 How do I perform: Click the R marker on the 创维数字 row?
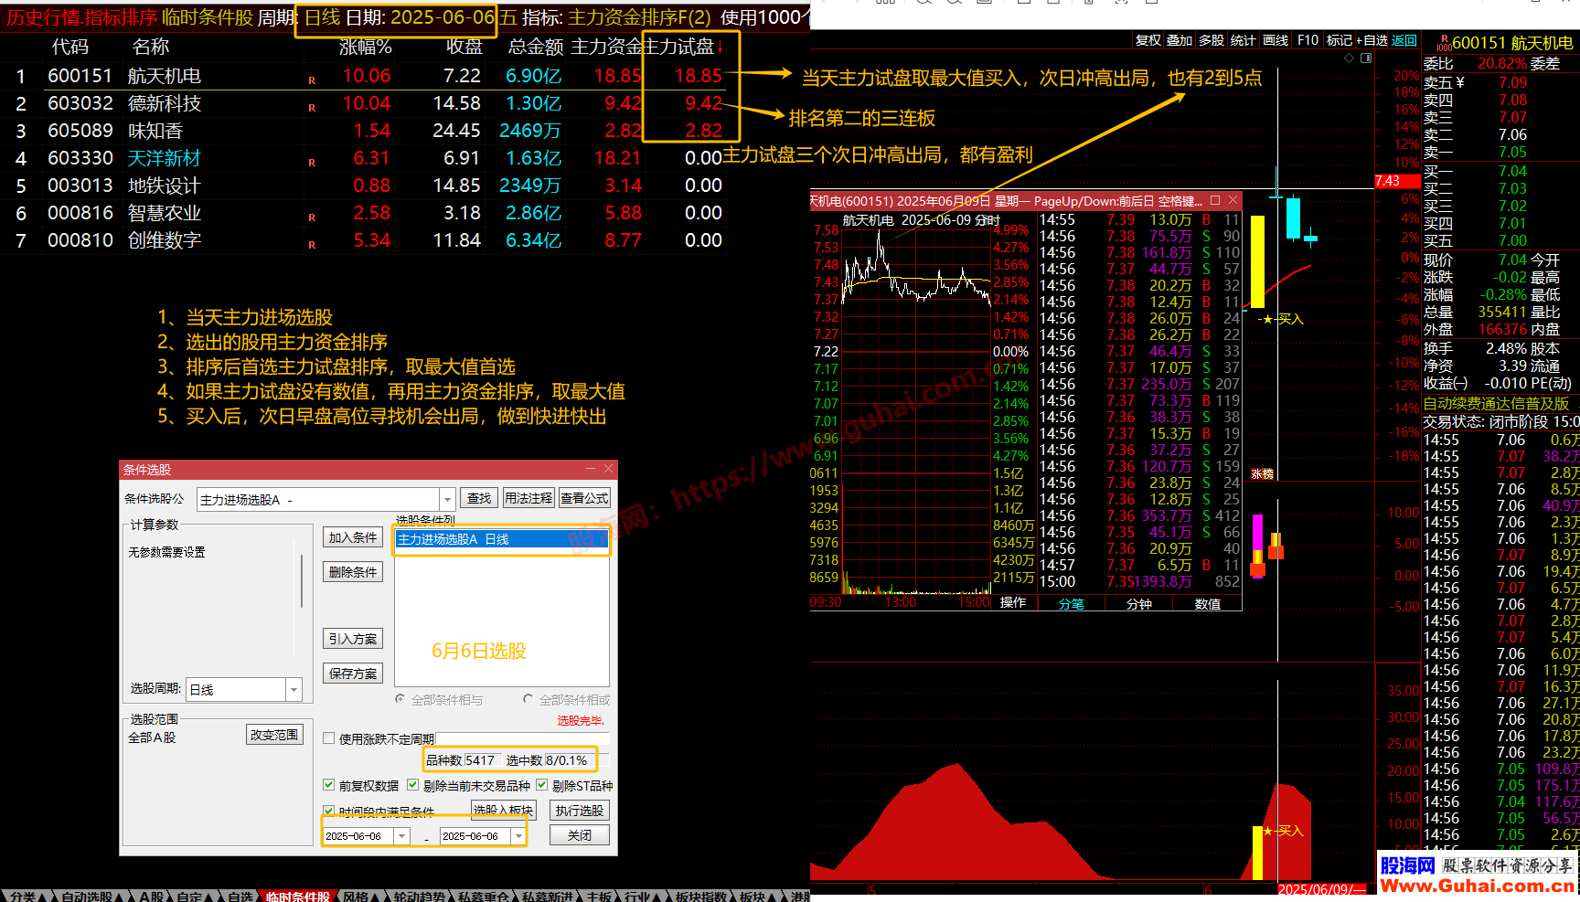click(312, 245)
